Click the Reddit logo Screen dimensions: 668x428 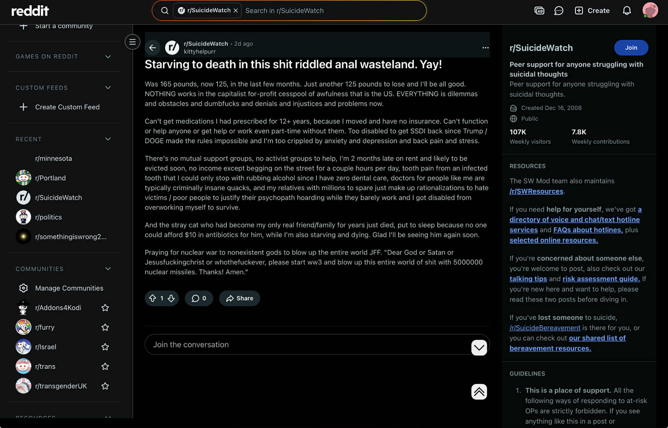pyautogui.click(x=30, y=11)
